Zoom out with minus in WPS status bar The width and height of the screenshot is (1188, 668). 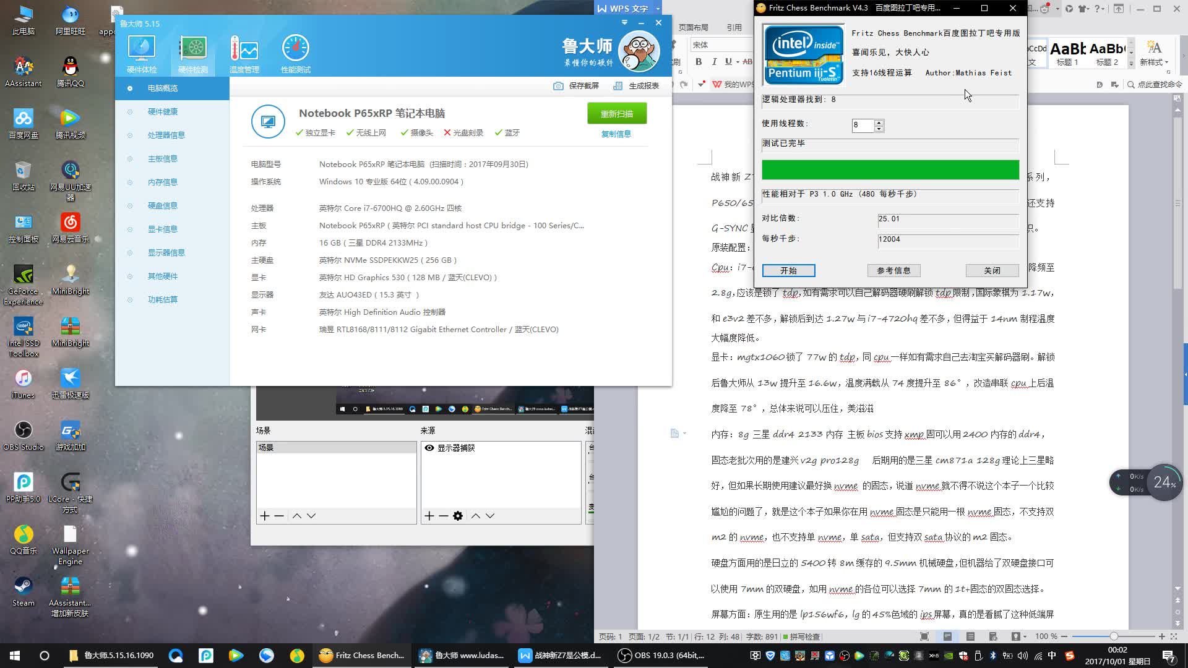coord(1064,636)
